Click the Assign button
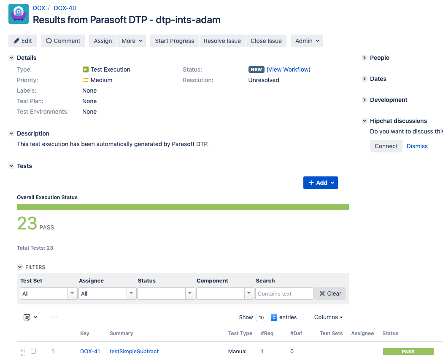Viewport: 443px width, 360px height. coord(103,41)
